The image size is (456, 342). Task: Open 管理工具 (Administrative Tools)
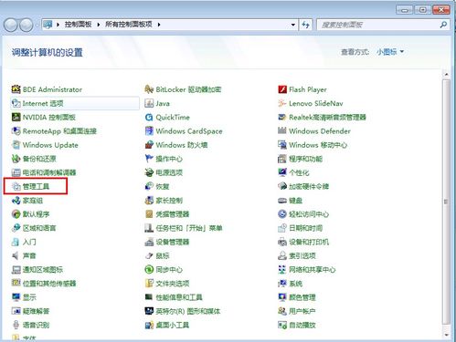point(30,186)
